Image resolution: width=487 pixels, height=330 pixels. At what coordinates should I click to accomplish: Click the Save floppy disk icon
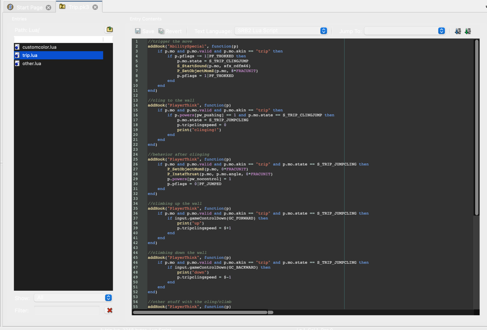point(137,31)
